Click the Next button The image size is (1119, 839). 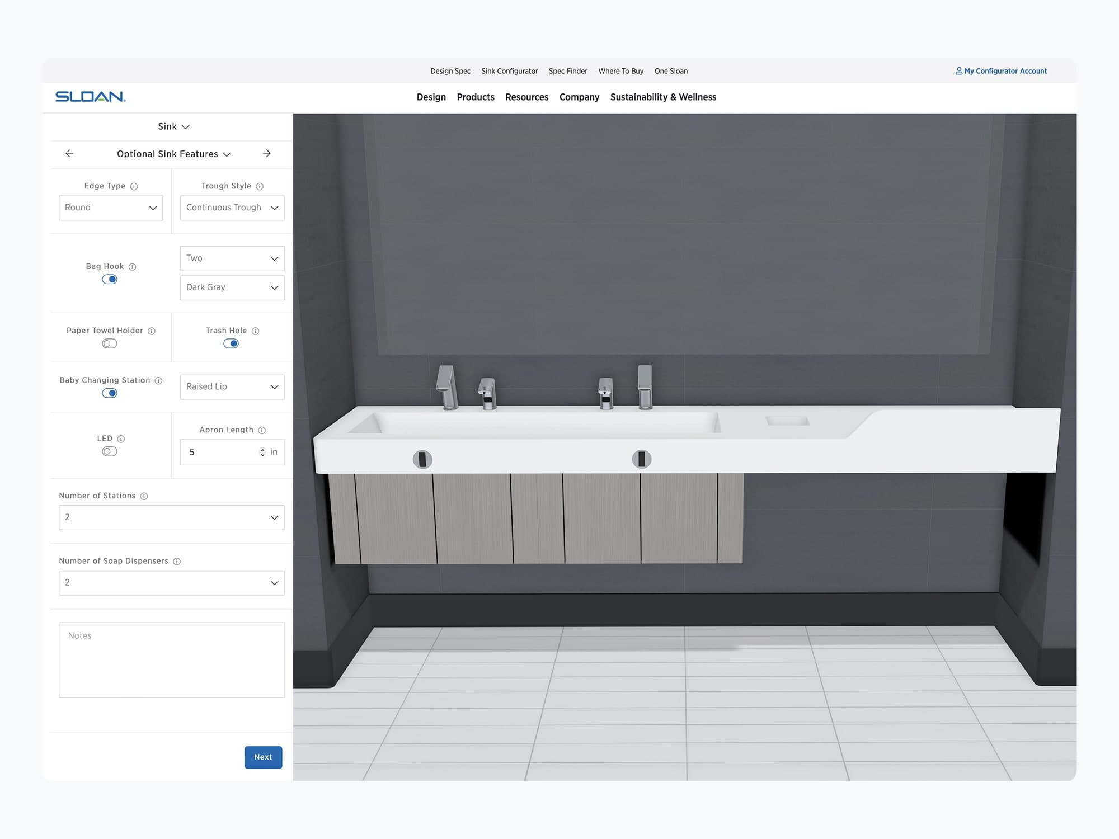coord(263,757)
